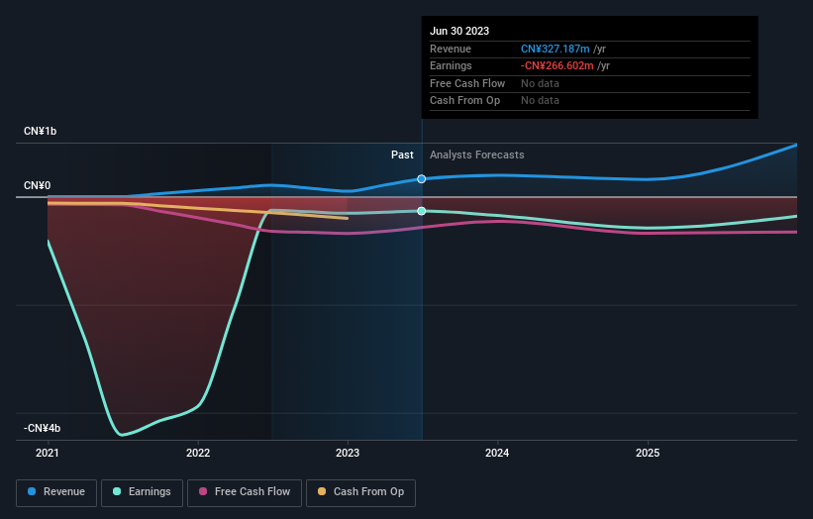This screenshot has height=519, width=813.
Task: Select the blue revenue data point marker
Action: click(422, 179)
